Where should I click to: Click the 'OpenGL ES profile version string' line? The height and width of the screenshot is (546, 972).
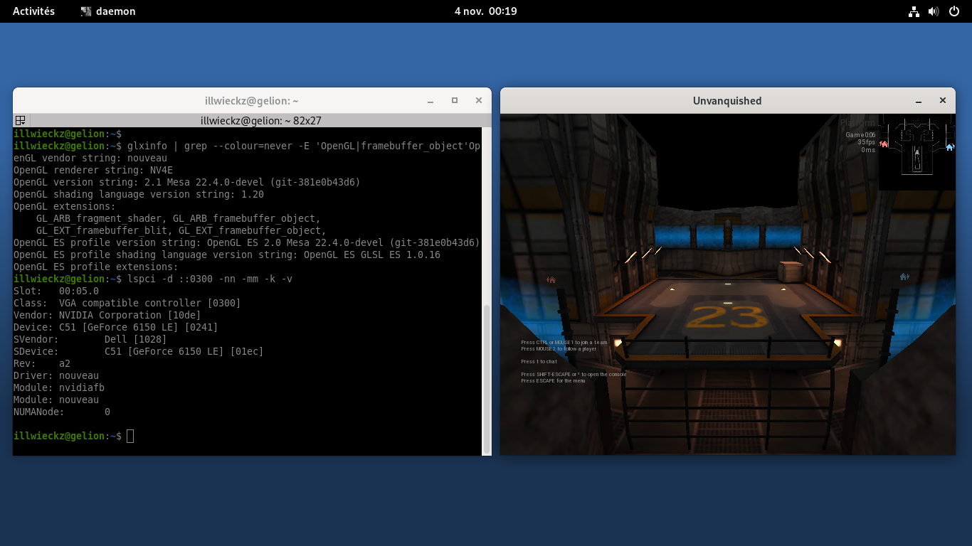point(247,242)
